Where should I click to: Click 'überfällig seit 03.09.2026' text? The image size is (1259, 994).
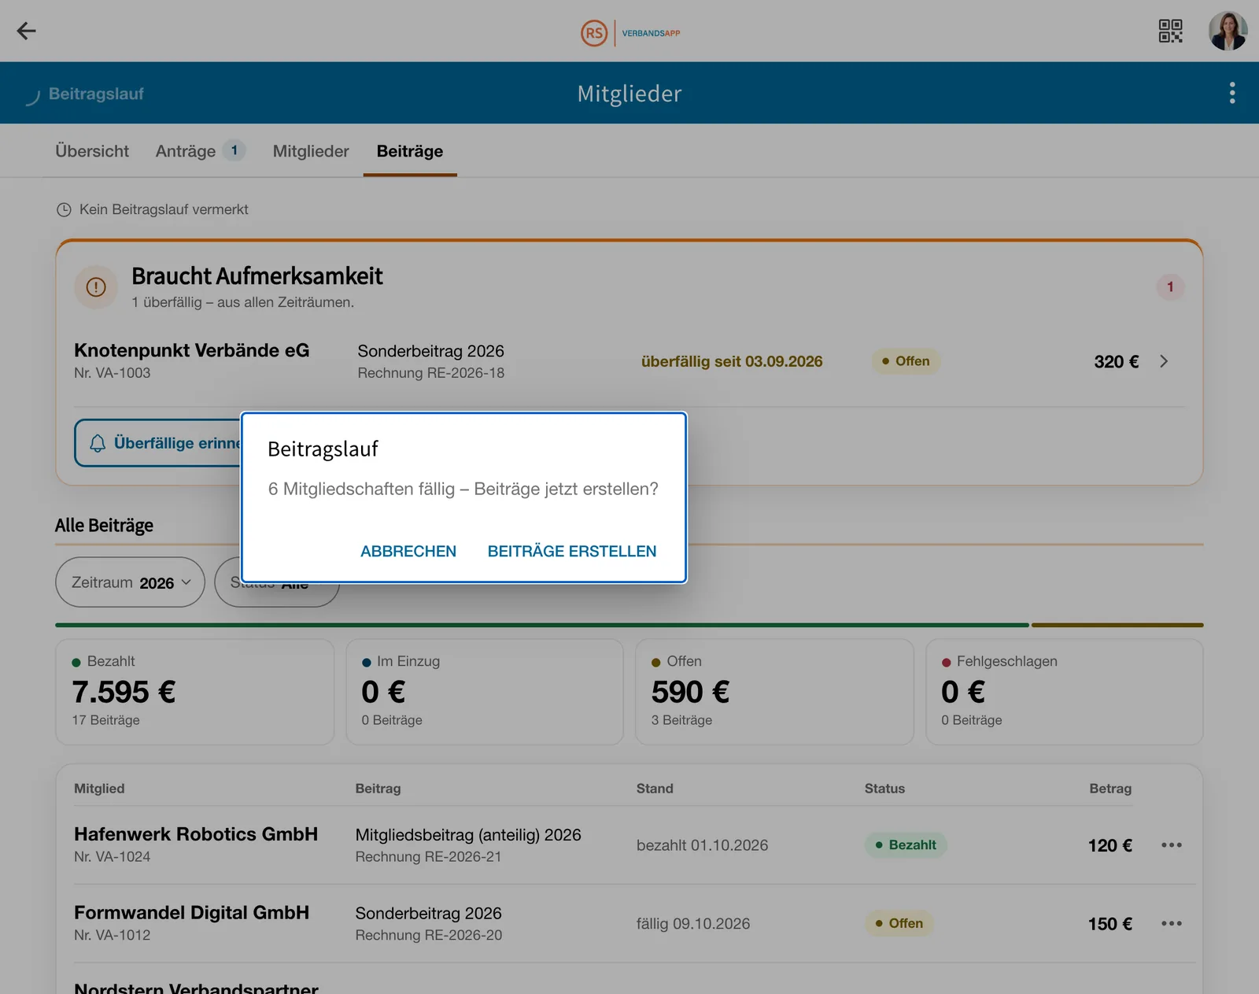(x=732, y=362)
